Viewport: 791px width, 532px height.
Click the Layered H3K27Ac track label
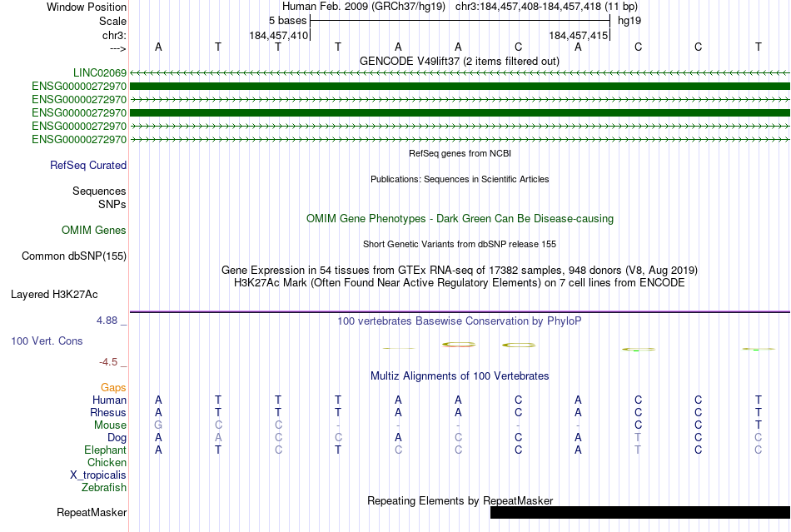click(x=54, y=295)
